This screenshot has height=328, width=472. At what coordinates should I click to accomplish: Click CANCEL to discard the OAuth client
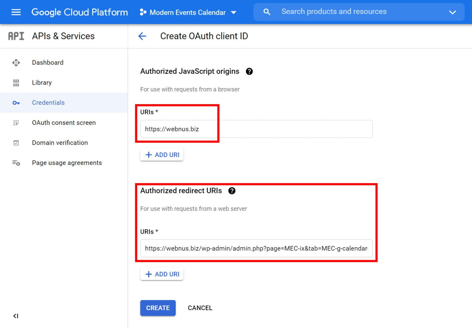(x=200, y=308)
